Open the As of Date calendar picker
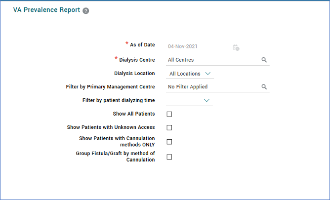The height and width of the screenshot is (200, 330). (236, 47)
